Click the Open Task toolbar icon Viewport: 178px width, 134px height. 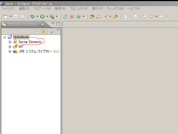98,17
